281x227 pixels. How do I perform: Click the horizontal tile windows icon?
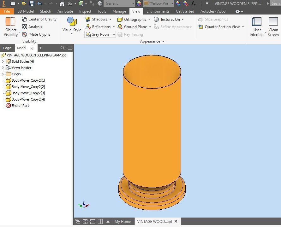tap(93, 222)
